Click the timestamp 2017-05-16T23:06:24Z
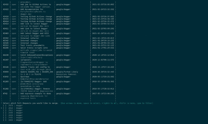208x124 pixels. click(x=103, y=94)
